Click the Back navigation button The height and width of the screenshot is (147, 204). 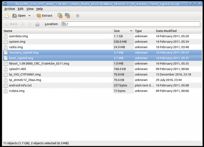11,24
